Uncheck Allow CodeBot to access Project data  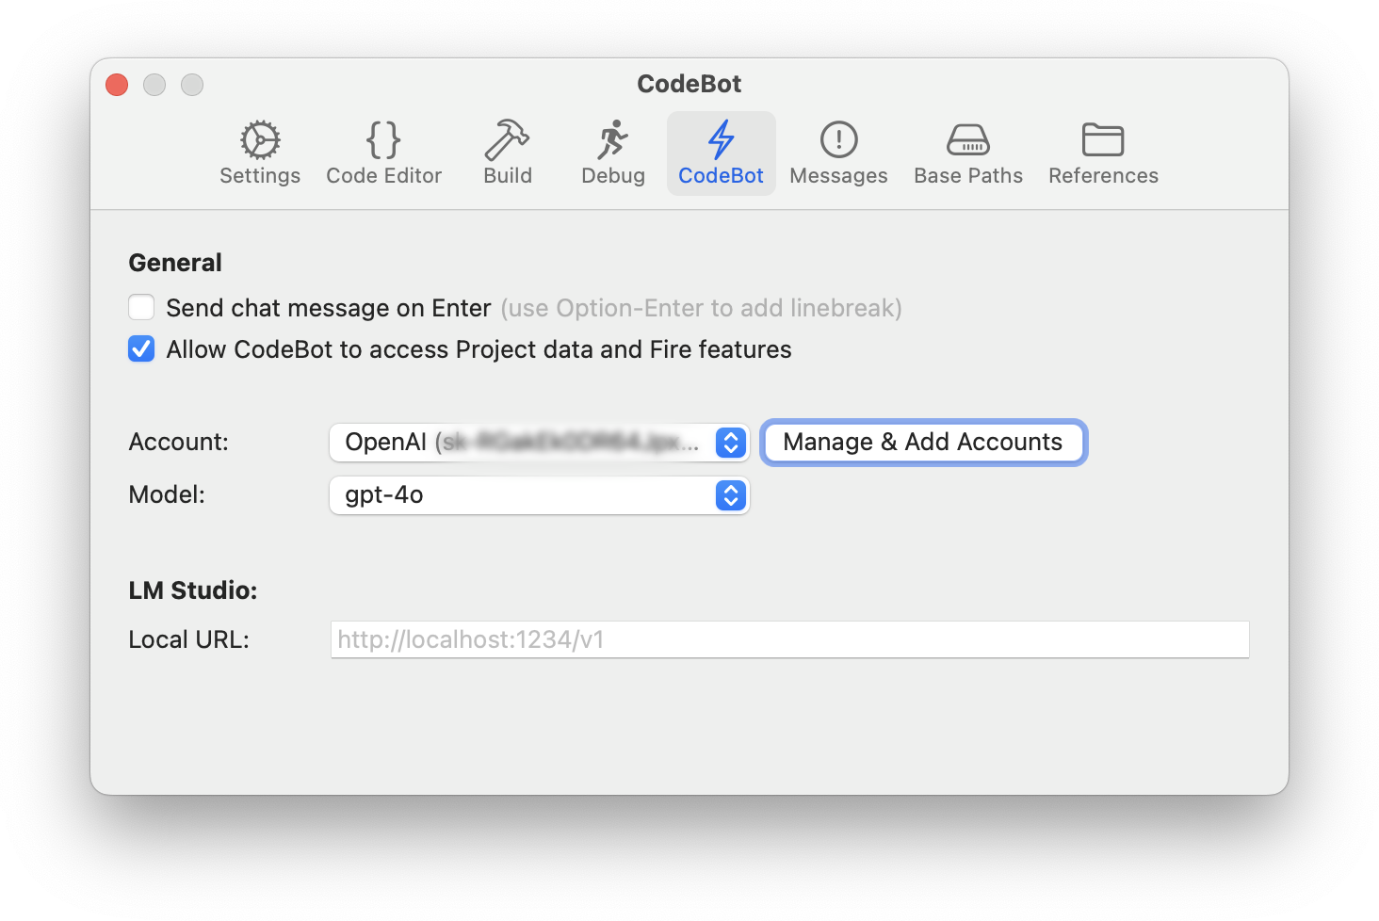click(141, 349)
